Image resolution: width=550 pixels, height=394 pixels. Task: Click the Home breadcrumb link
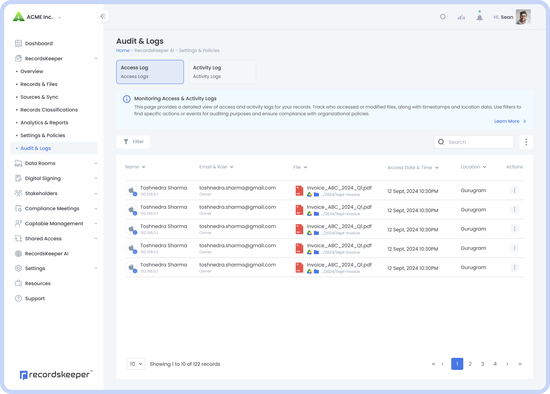pos(123,50)
